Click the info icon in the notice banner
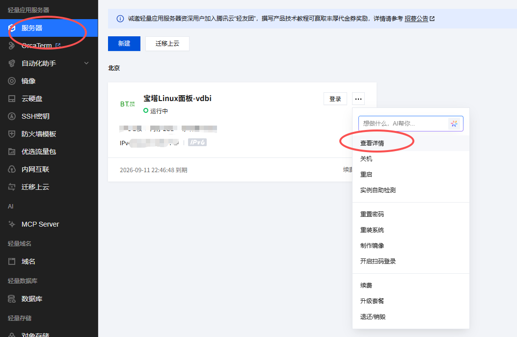The width and height of the screenshot is (517, 337). pos(120,19)
